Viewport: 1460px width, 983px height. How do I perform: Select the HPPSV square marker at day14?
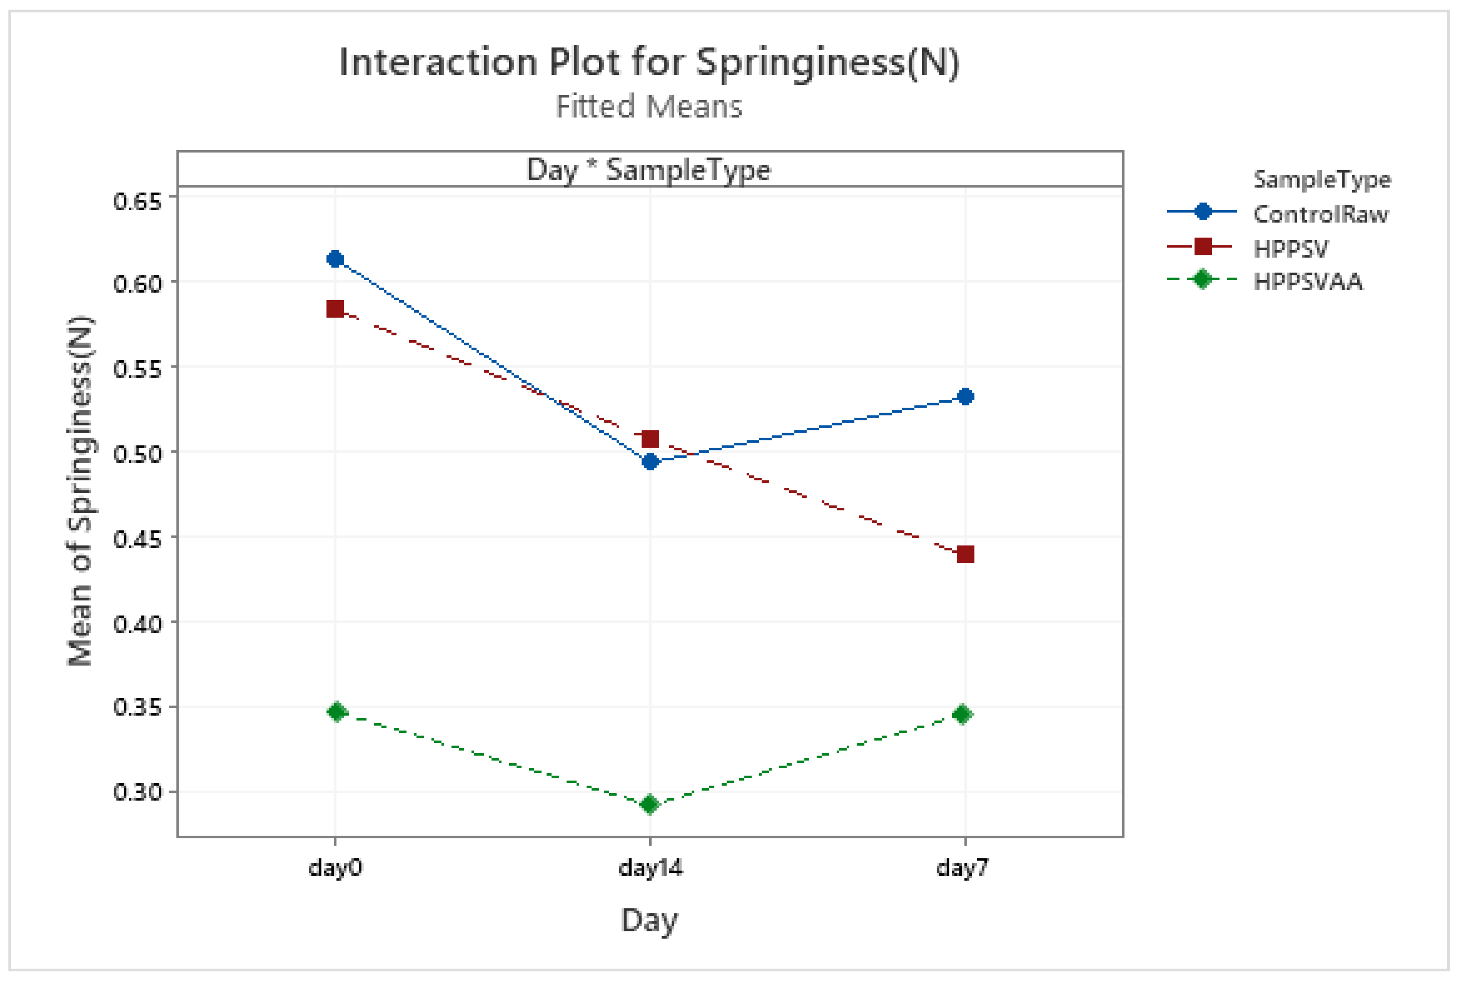[x=650, y=438]
